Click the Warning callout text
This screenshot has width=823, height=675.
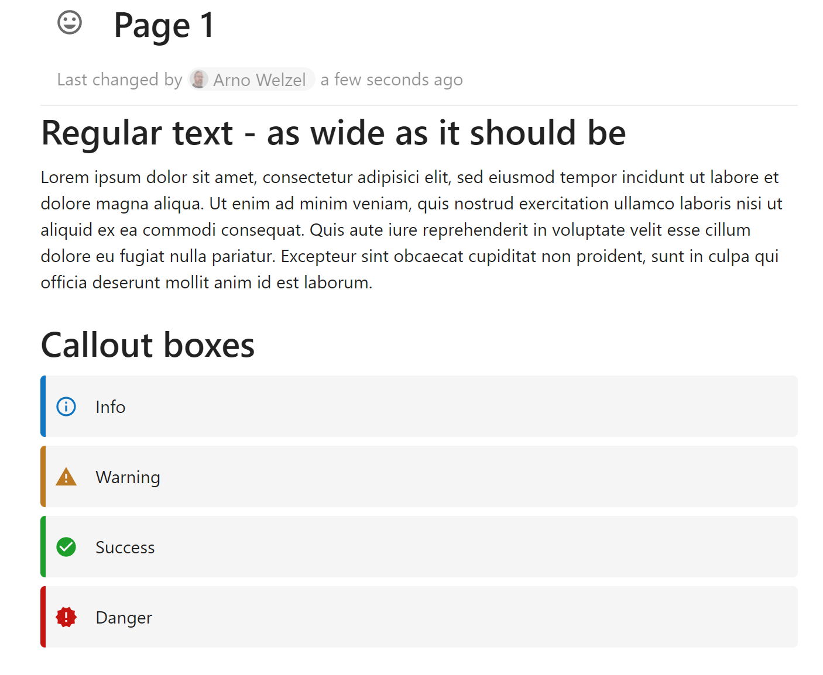click(x=128, y=477)
